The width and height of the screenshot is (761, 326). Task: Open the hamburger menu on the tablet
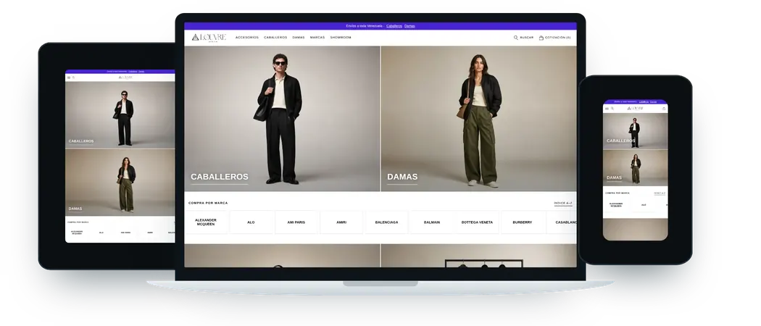coord(68,78)
